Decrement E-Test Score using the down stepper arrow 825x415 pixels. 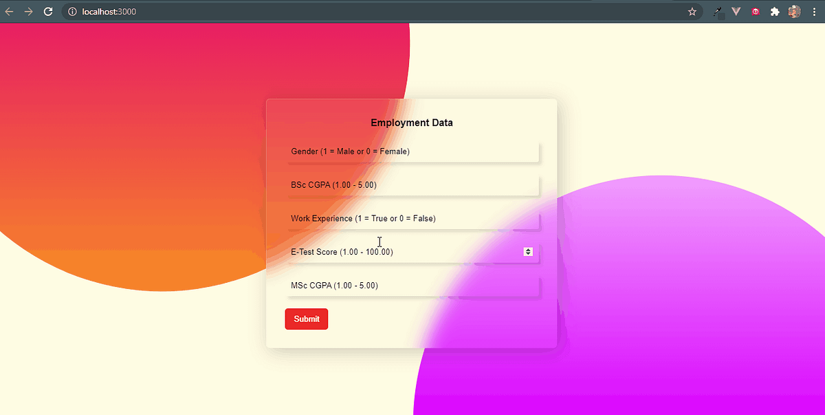pos(528,254)
